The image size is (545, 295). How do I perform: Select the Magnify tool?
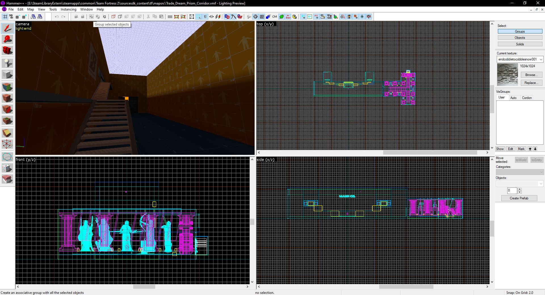click(x=7, y=39)
